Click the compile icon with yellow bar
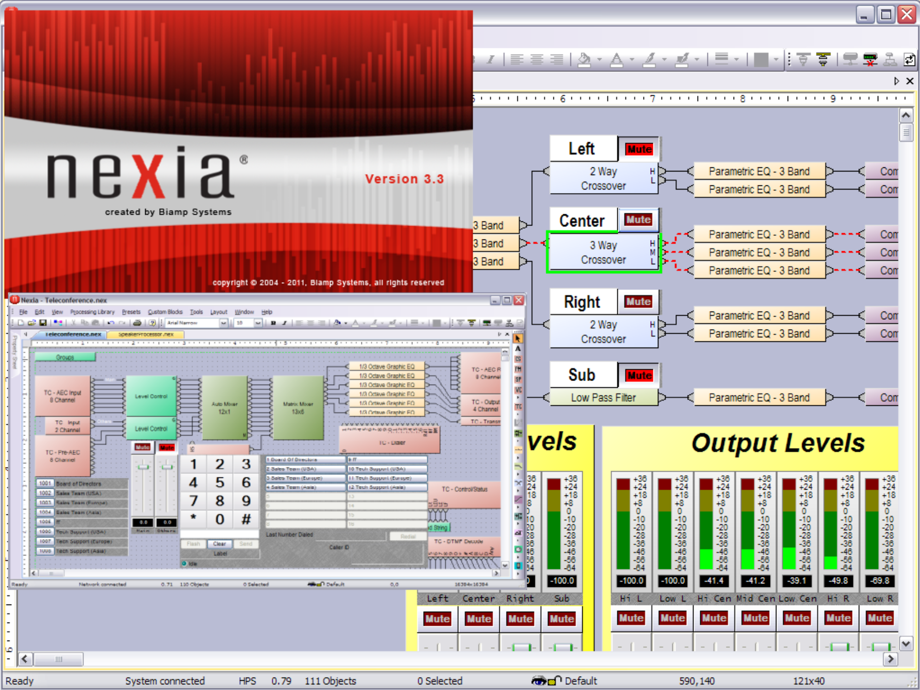Viewport: 920px width, 690px height. pos(823,60)
